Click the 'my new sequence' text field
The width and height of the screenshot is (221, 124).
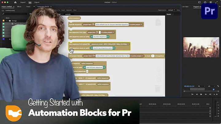point(100,37)
